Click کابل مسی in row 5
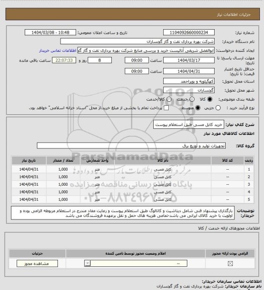264x290 pixels. [x=163, y=200]
